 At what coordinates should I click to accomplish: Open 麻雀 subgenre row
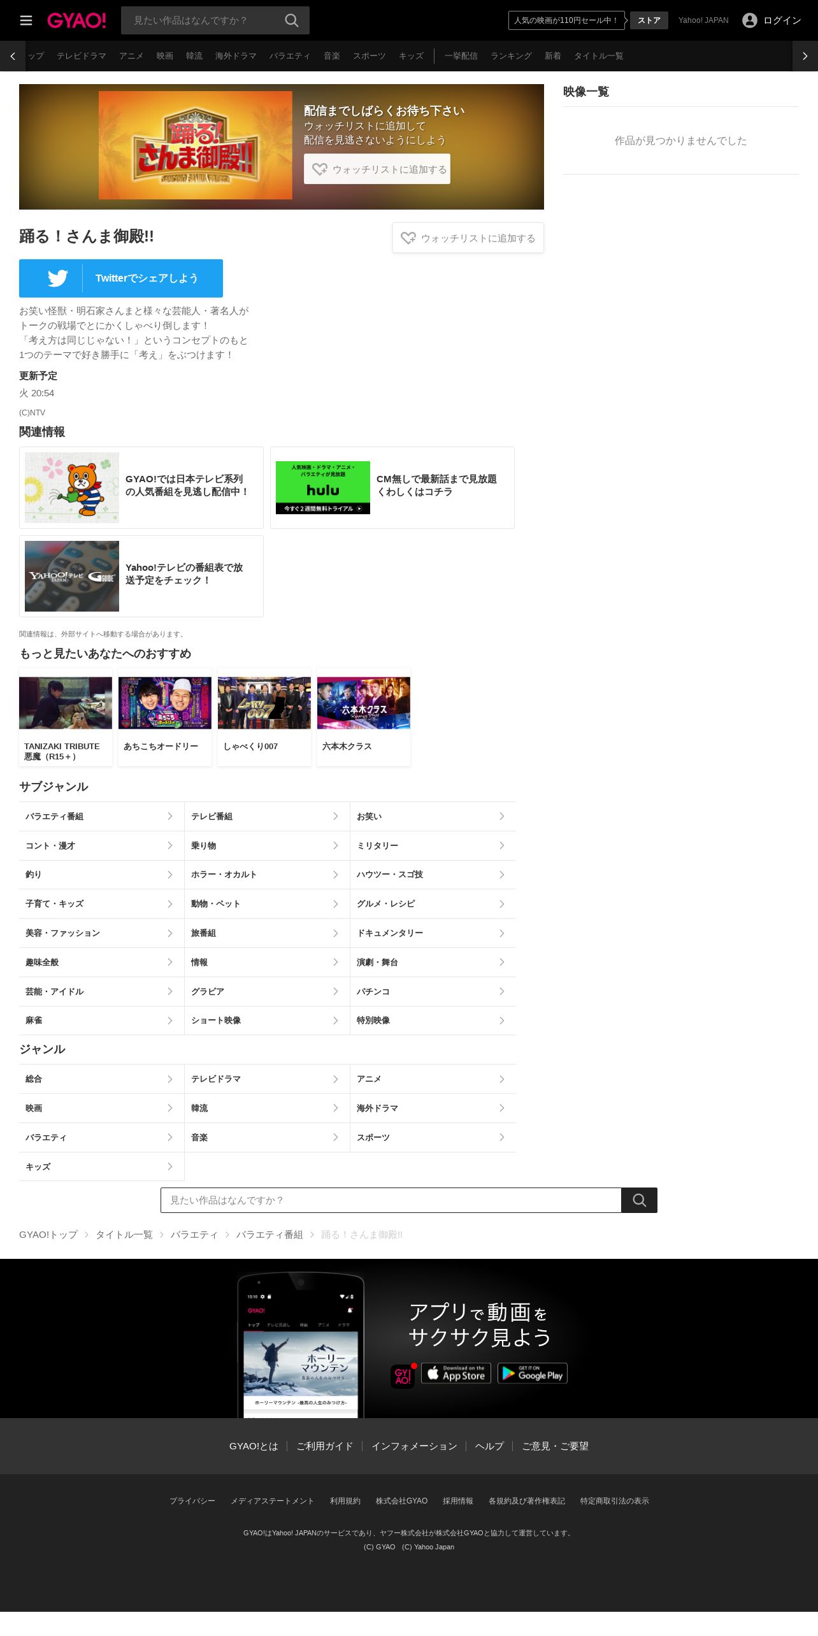101,1021
